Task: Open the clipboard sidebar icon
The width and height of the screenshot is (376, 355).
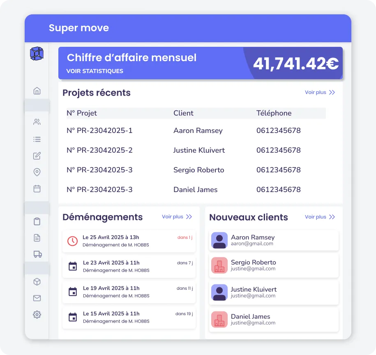Action: 37,221
